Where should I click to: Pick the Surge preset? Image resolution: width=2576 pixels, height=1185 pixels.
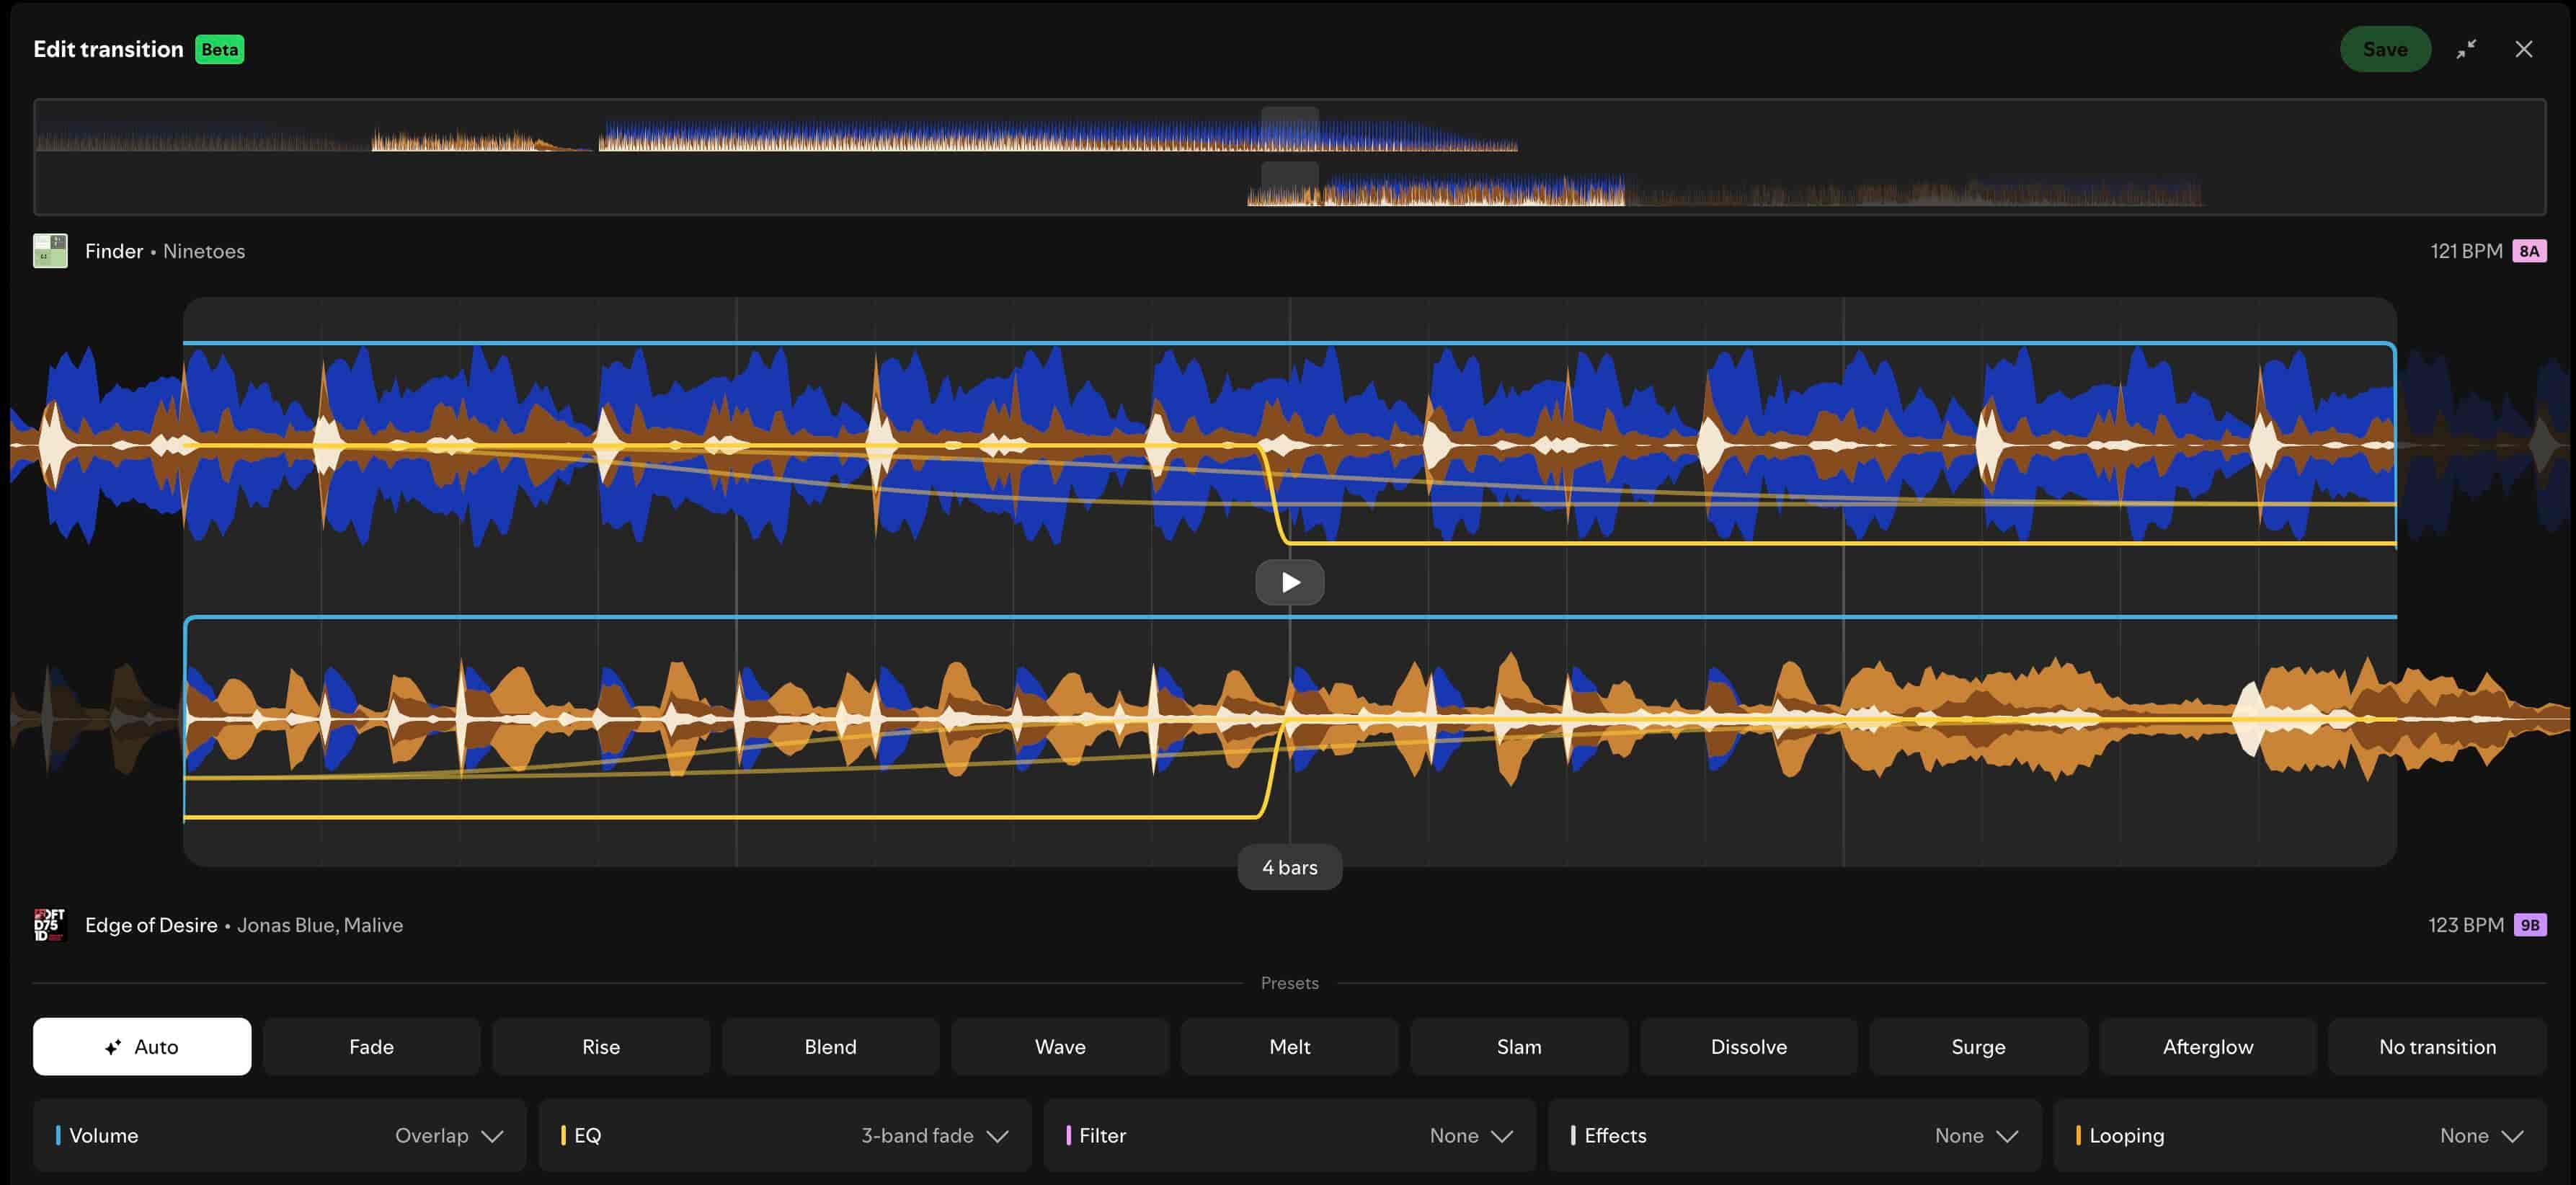click(x=1978, y=1046)
